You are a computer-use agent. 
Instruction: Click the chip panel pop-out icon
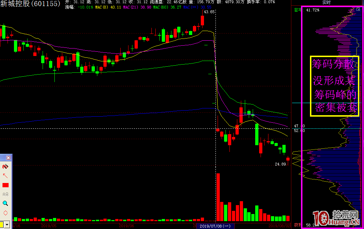[358, 9]
